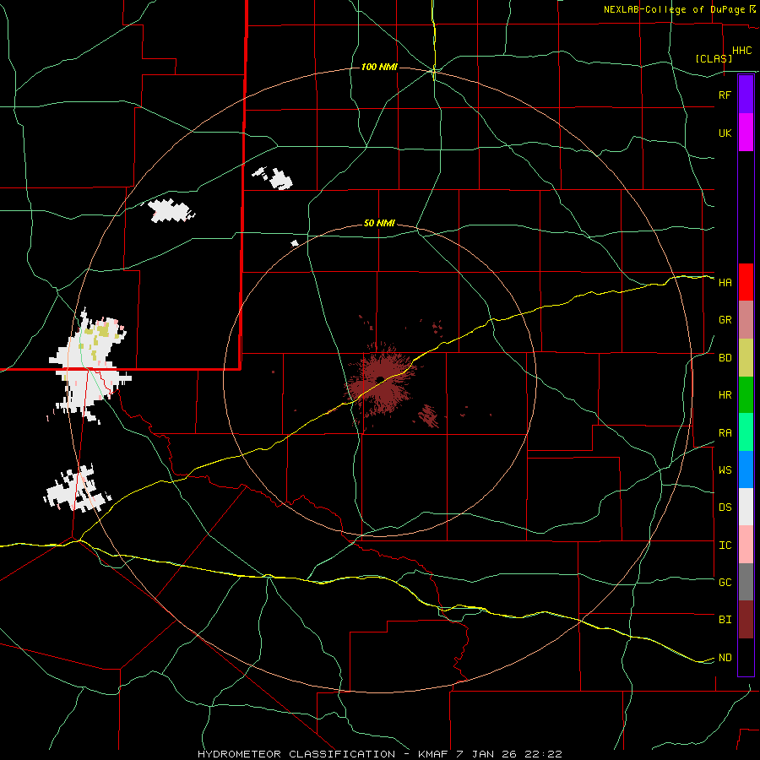Screen dimensions: 760x760
Task: Click the 100 NMI range ring label
Action: tap(379, 67)
